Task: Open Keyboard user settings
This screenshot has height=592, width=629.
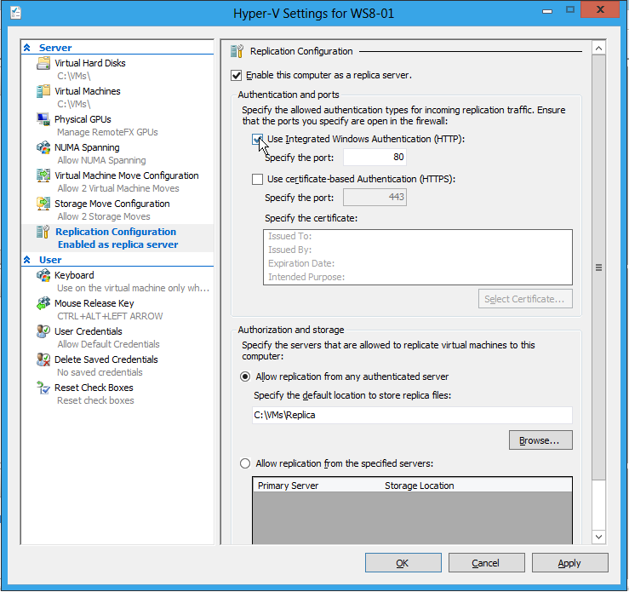Action: (74, 275)
